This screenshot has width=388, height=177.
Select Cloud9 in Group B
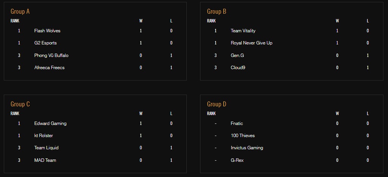tap(238, 68)
